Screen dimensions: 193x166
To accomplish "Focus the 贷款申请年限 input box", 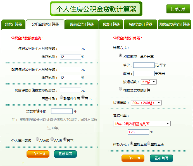I will coord(62,111).
